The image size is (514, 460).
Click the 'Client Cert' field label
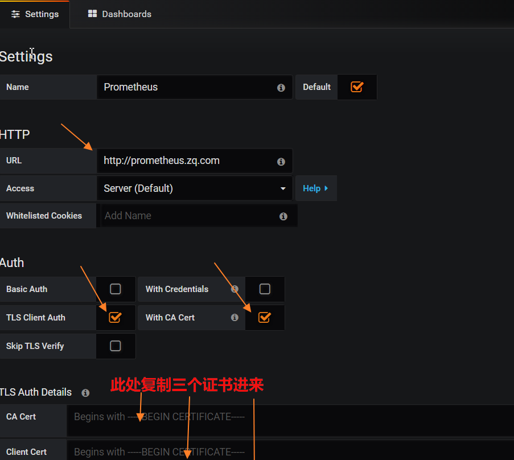(x=26, y=452)
